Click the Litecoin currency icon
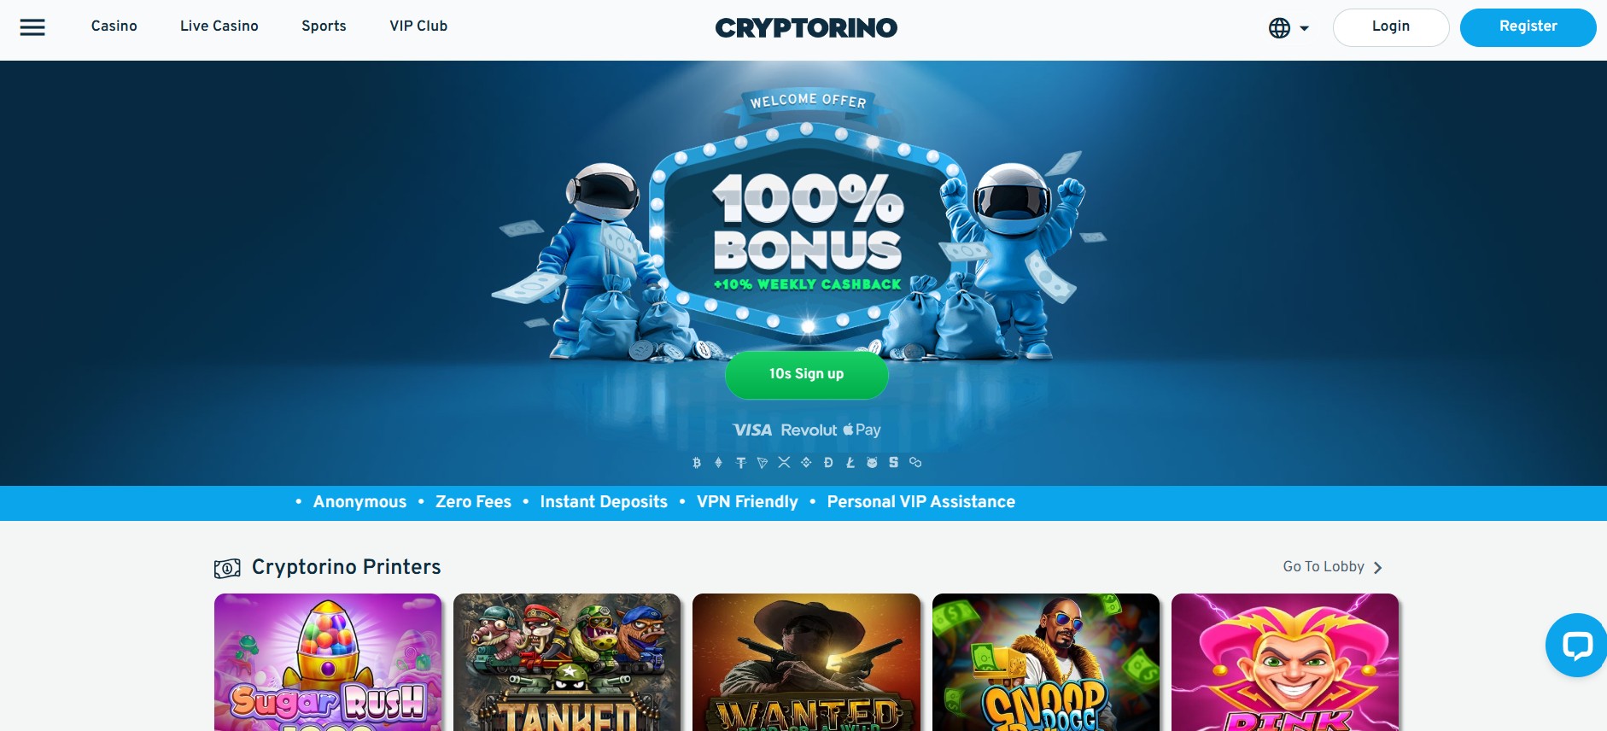 (x=850, y=463)
